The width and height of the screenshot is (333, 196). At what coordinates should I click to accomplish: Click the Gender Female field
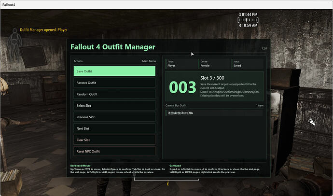pyautogui.click(x=215, y=64)
